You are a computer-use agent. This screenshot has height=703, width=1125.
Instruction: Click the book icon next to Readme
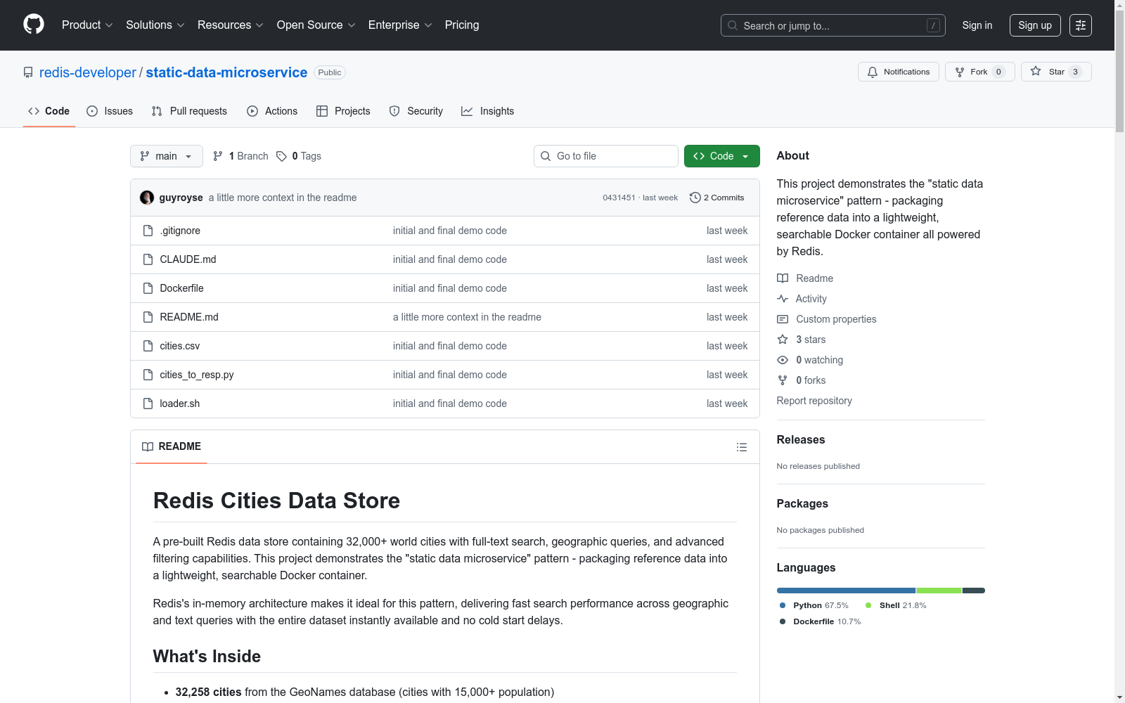point(783,278)
